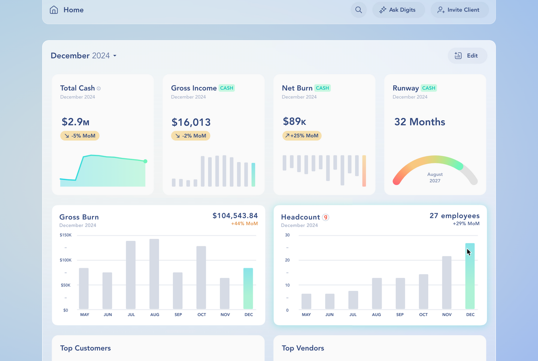Click the Net Burn CASH badge
Image resolution: width=538 pixels, height=361 pixels.
coord(322,88)
